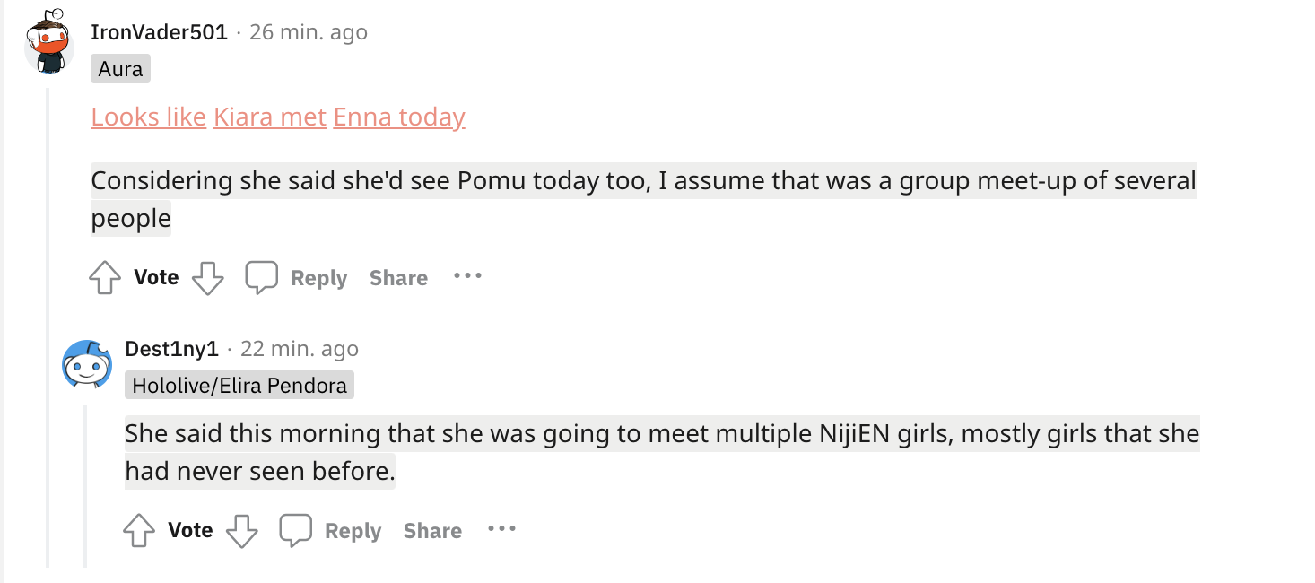Open Dest1ny1's avatar

(86, 364)
